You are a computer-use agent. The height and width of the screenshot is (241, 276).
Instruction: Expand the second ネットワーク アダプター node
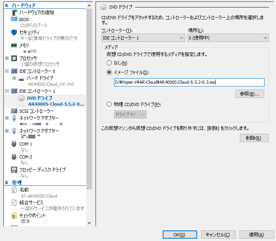pos(7,131)
